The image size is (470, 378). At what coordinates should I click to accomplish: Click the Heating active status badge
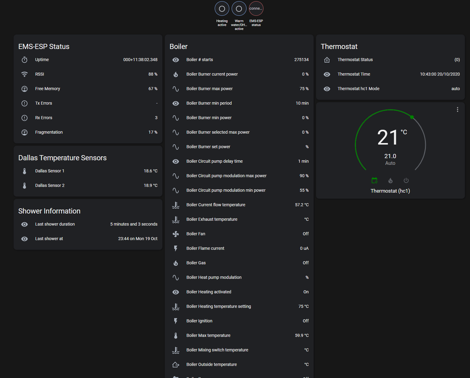[222, 9]
